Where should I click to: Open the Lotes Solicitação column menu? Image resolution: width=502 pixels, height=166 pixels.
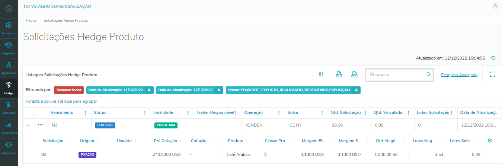[x=452, y=113]
